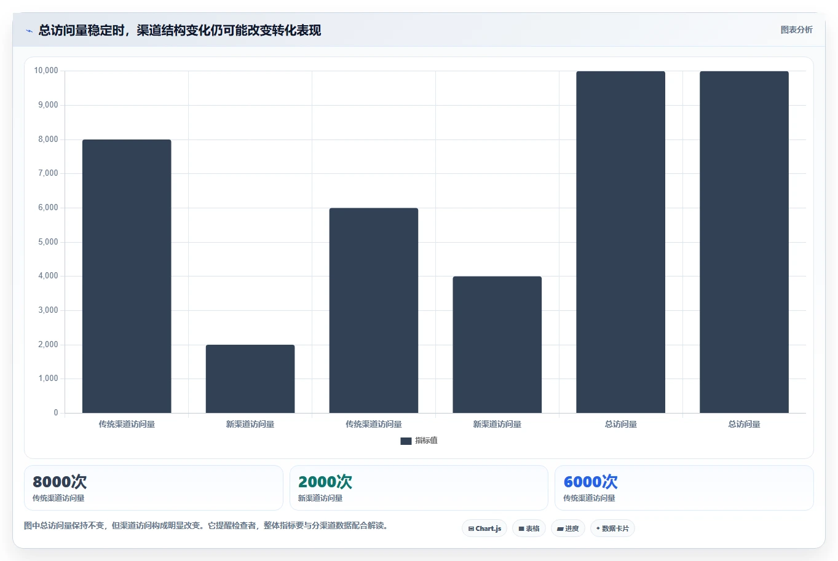Click the 2000次 value on the data card
Screen dimensions: 838x561
325,482
